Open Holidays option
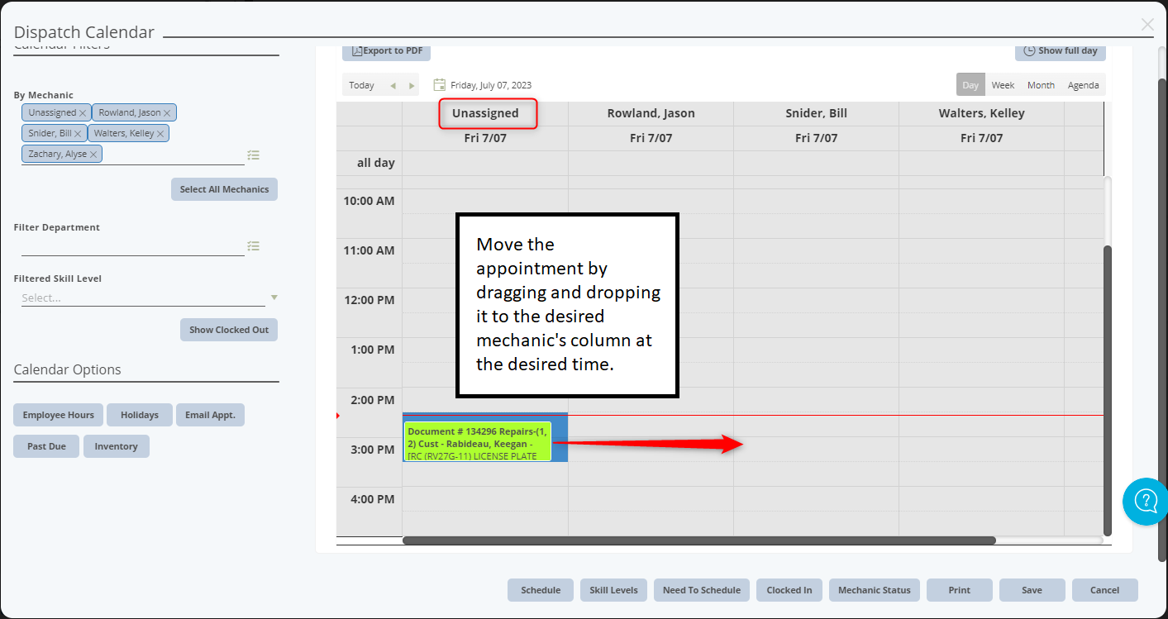 pyautogui.click(x=140, y=415)
